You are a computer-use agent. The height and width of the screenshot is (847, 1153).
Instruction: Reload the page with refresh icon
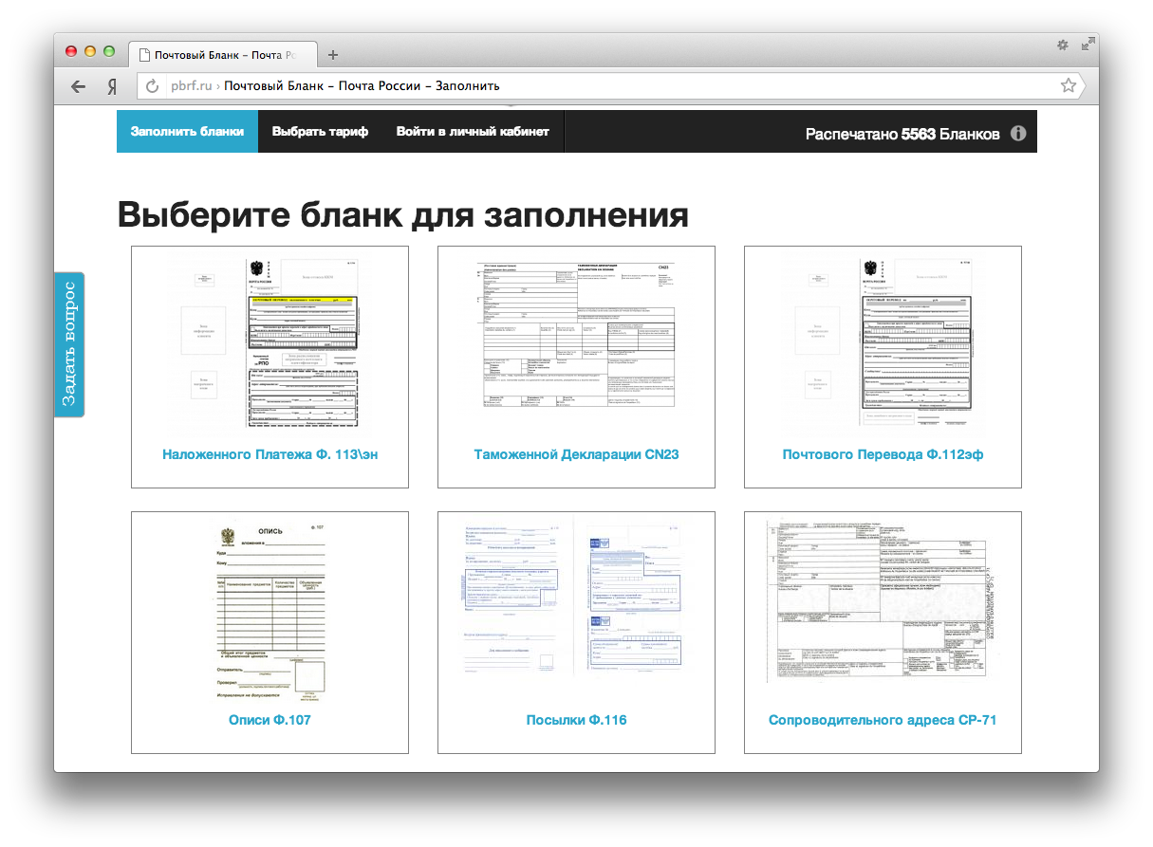pos(153,86)
